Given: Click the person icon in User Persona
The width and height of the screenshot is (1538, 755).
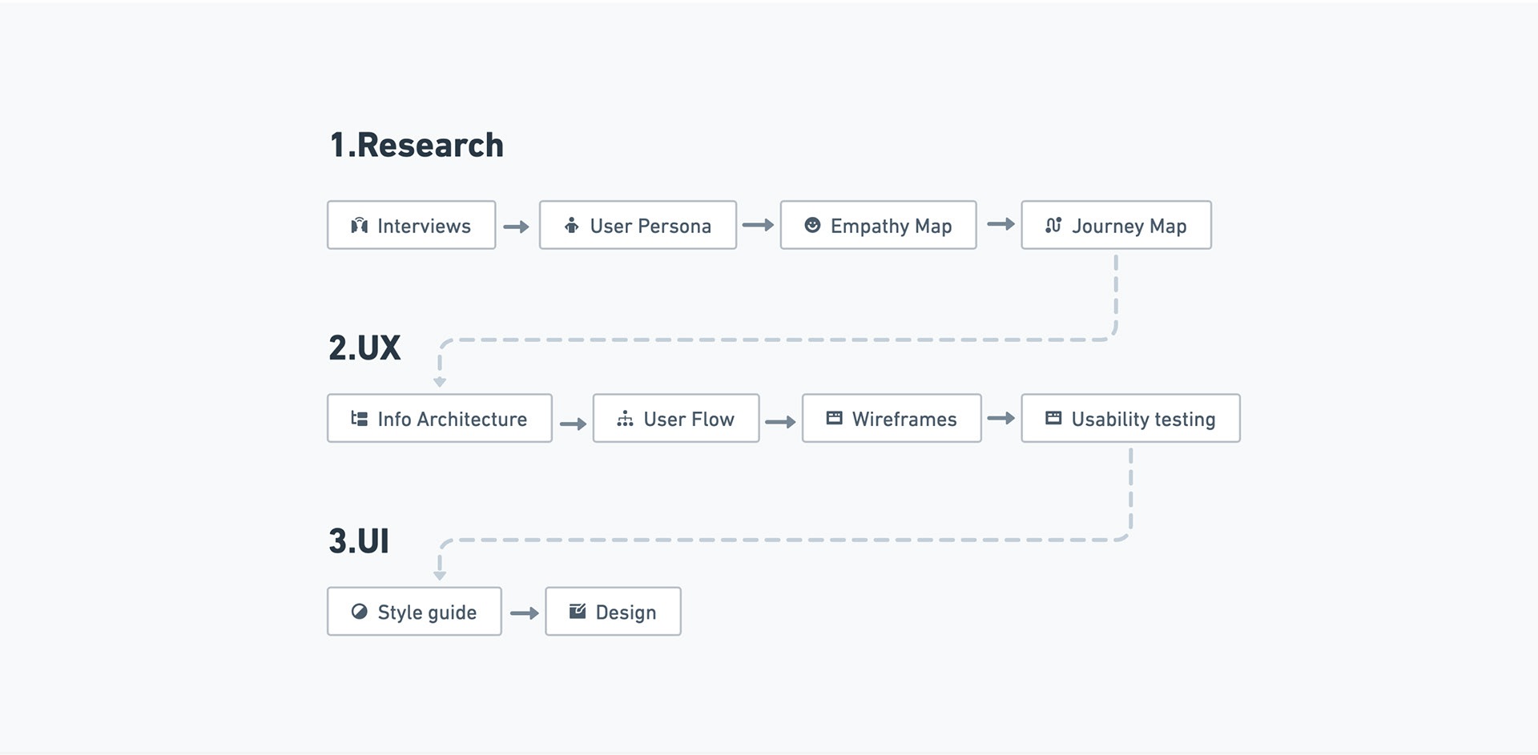Looking at the screenshot, I should coord(571,226).
